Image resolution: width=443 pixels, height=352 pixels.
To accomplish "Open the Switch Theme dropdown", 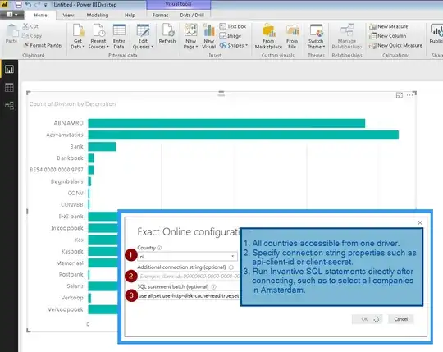I will click(316, 36).
